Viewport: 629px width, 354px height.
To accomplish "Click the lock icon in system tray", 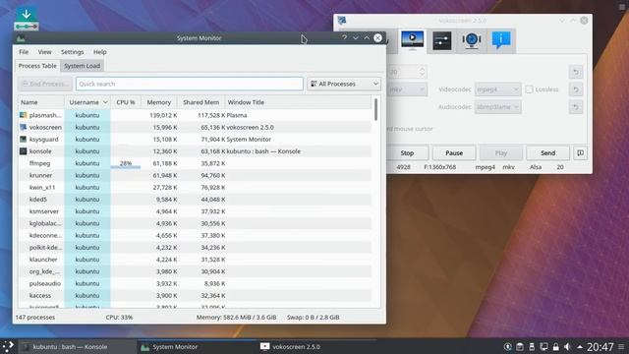I will pyautogui.click(x=555, y=347).
